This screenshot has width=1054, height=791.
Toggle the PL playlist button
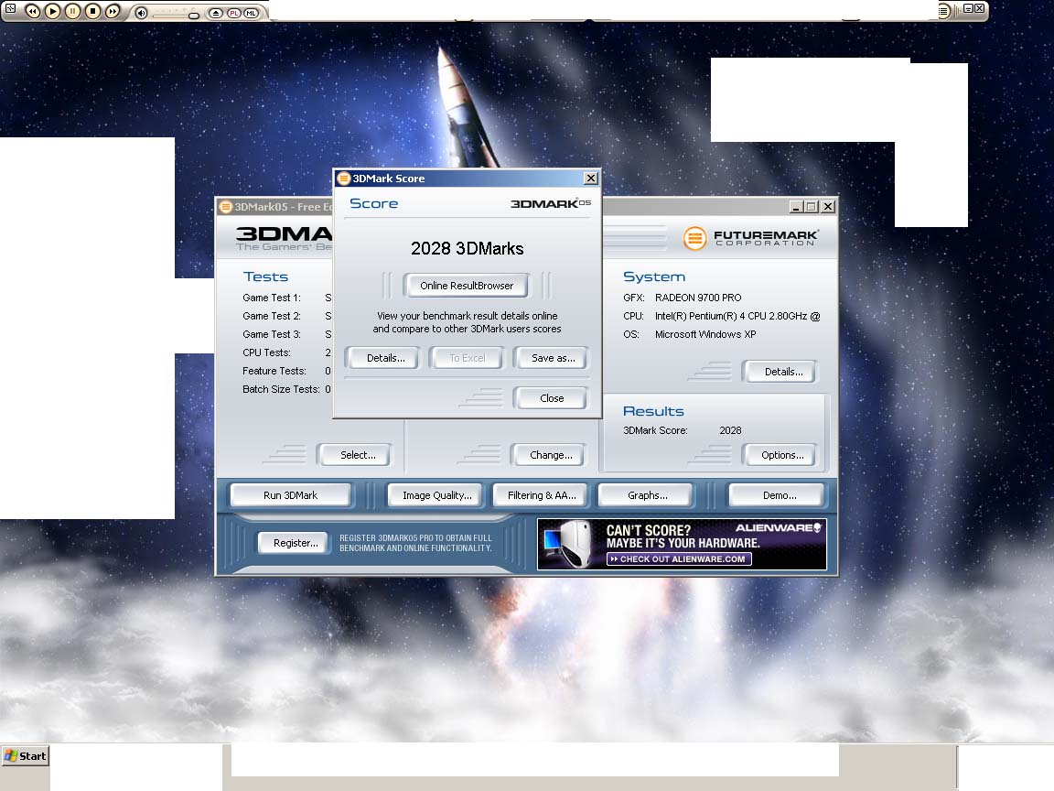coord(233,14)
